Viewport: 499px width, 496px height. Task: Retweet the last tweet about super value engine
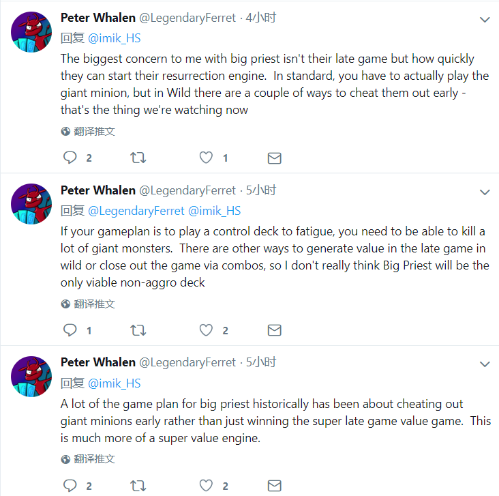coord(138,486)
